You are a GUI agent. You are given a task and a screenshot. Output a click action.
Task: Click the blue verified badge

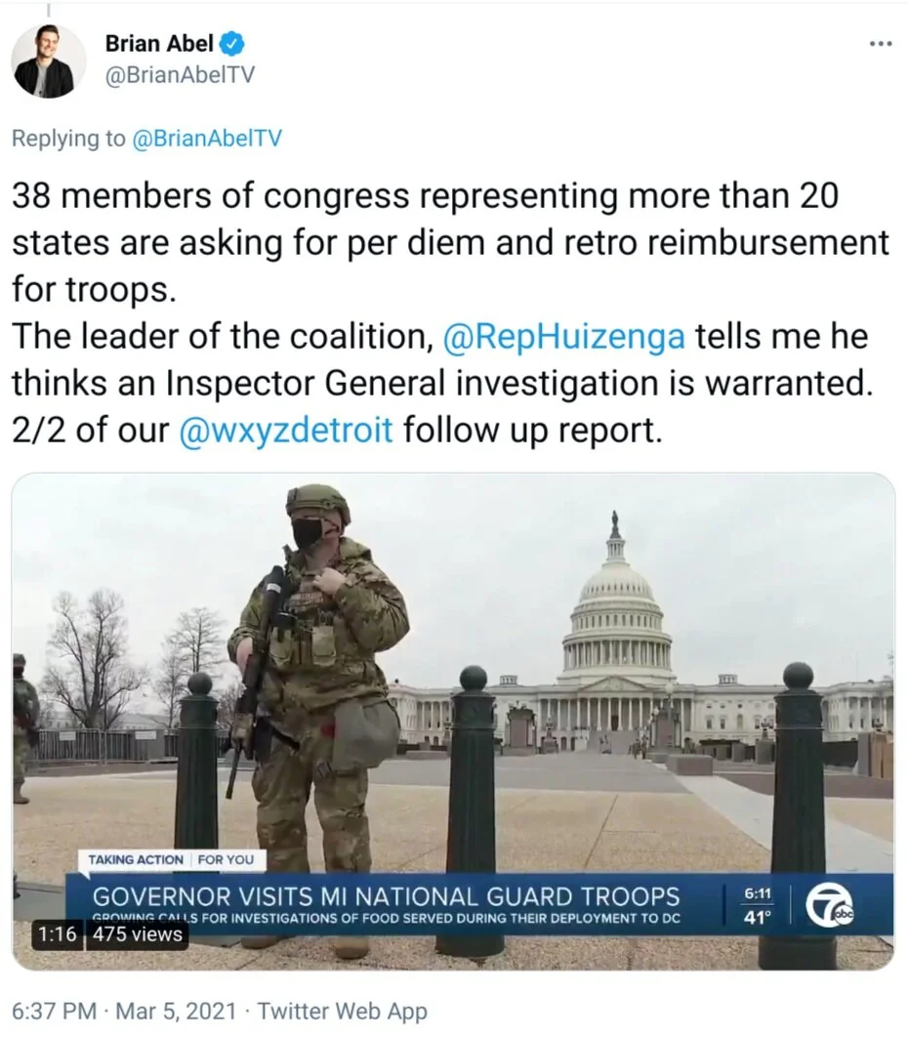coord(231,44)
